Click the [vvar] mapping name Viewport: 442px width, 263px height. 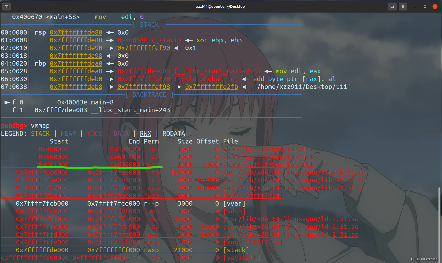234,204
